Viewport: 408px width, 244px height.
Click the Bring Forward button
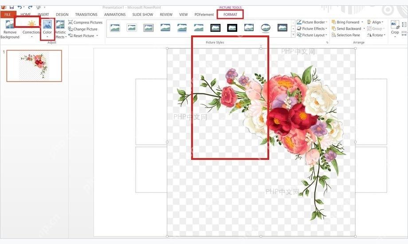point(345,22)
